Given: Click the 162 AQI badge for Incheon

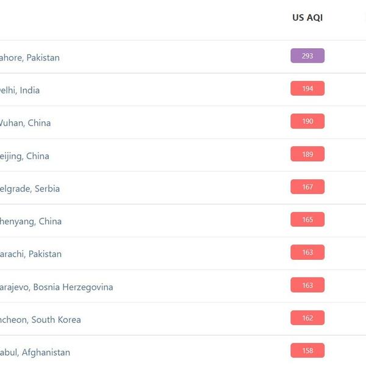Looking at the screenshot, I should click(x=307, y=318).
